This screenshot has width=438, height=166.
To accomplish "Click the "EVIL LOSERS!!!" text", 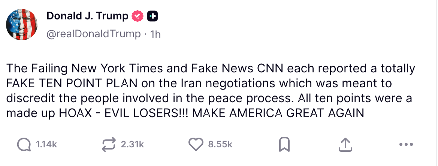I will point(149,112).
